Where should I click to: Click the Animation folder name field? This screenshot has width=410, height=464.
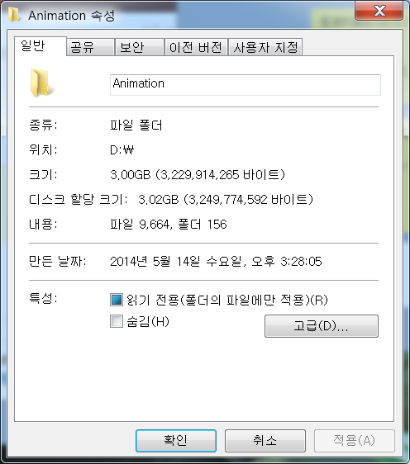tap(246, 85)
